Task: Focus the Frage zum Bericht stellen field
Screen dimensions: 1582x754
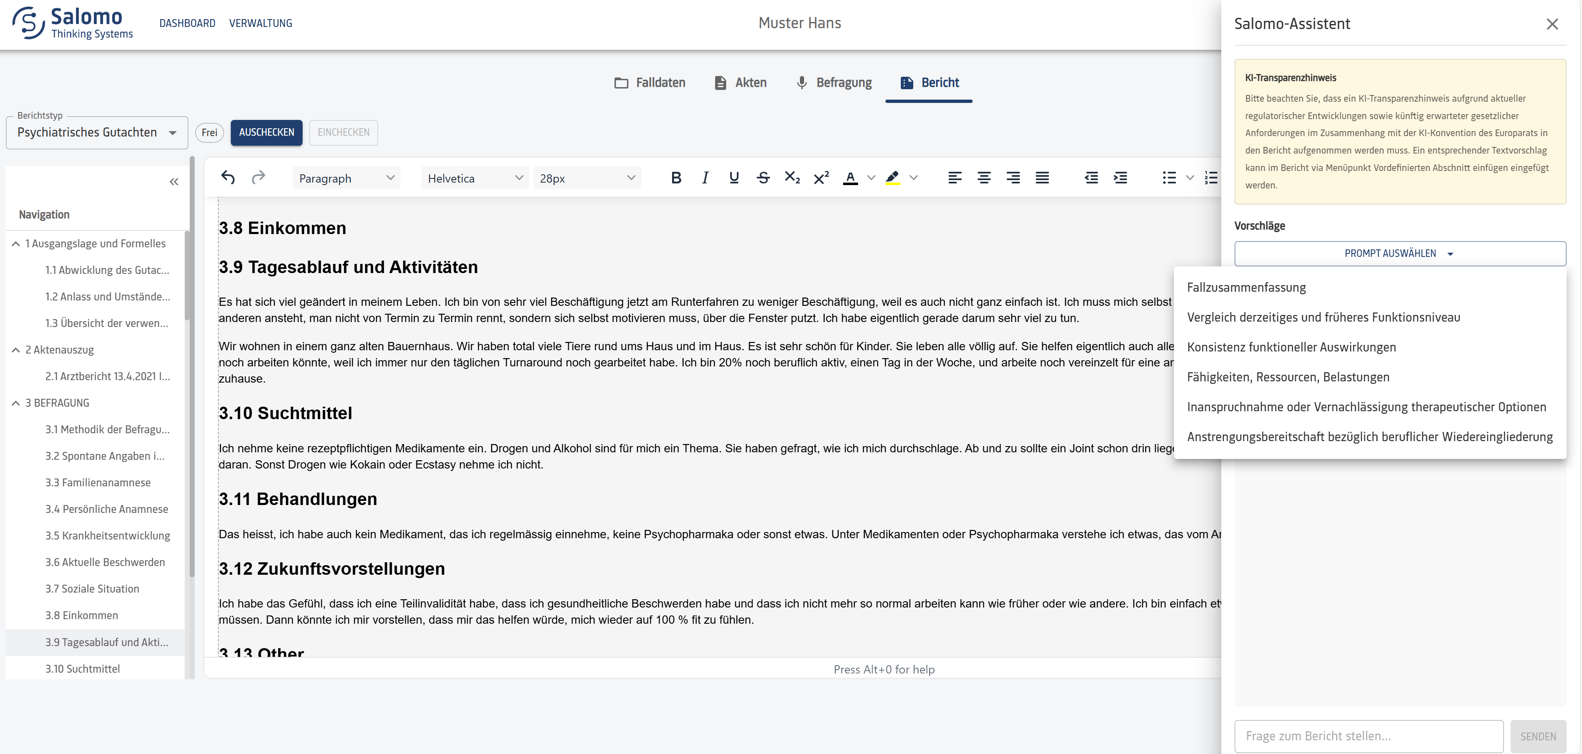Action: click(x=1369, y=736)
